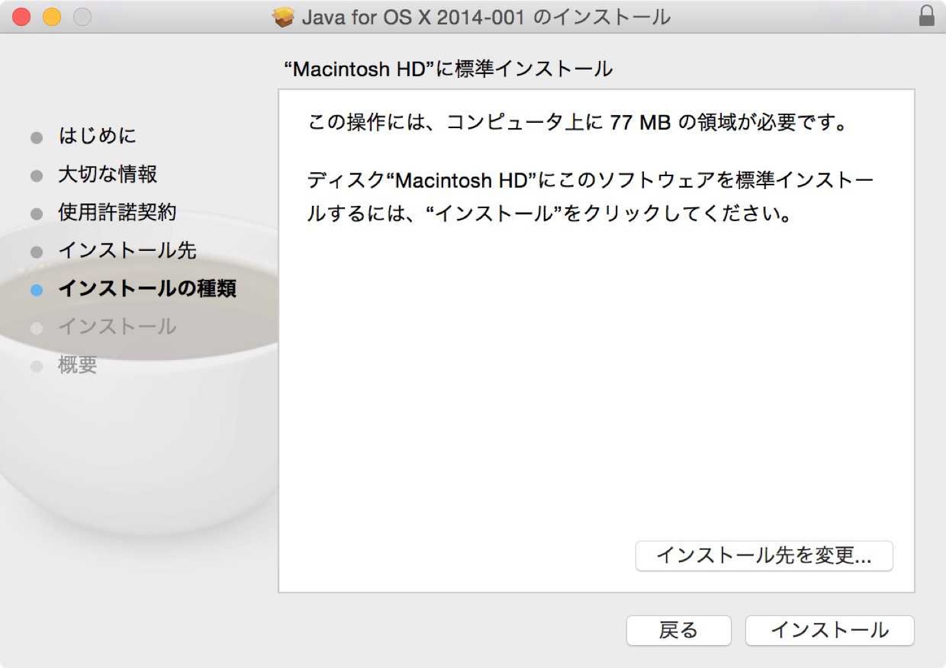Click the 戻る button to go back
Viewport: 946px width, 668px height.
click(678, 630)
